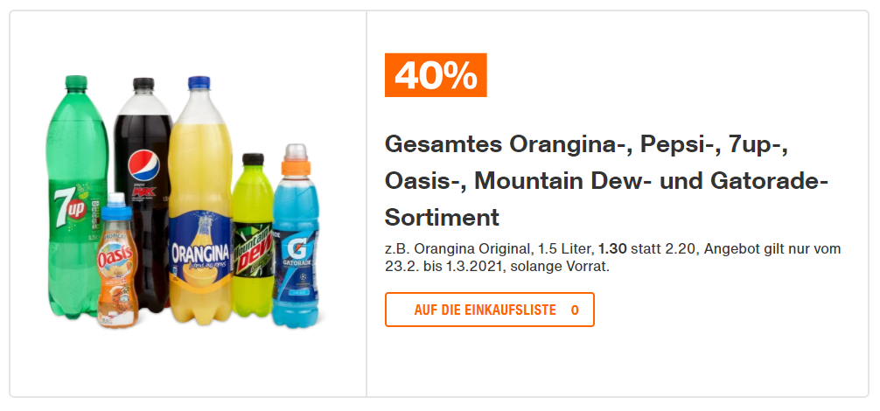Click the green 7up bottle cap
The image size is (880, 411).
click(x=77, y=84)
